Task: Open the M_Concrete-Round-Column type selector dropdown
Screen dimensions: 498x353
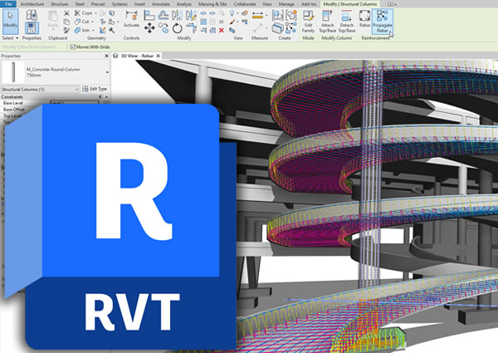Action: tap(107, 72)
